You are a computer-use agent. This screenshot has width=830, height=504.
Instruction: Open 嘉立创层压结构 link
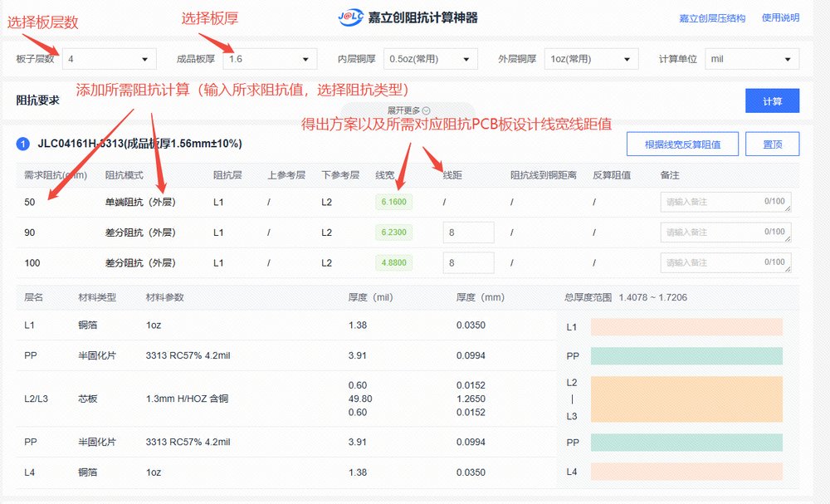[712, 18]
